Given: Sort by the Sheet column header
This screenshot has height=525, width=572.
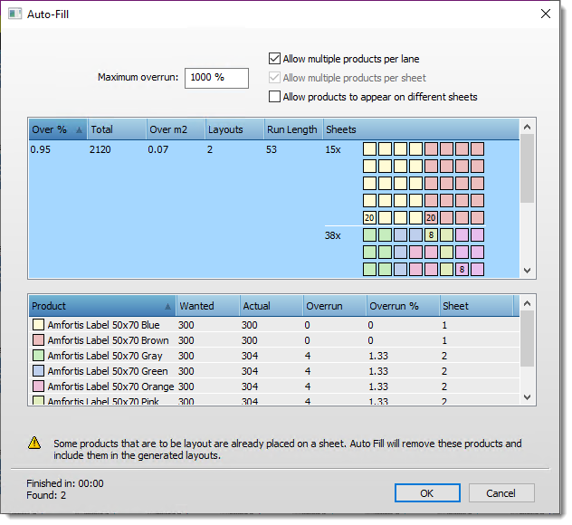Looking at the screenshot, I should click(476, 306).
